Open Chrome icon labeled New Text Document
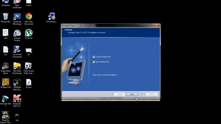The height and width of the screenshot is (124, 221). 29,19
